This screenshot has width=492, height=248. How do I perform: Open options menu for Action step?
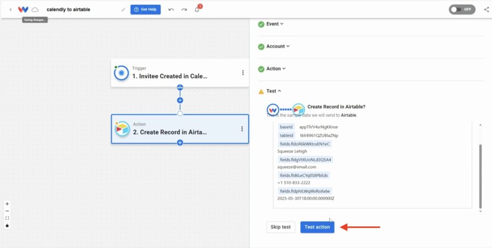(x=242, y=129)
